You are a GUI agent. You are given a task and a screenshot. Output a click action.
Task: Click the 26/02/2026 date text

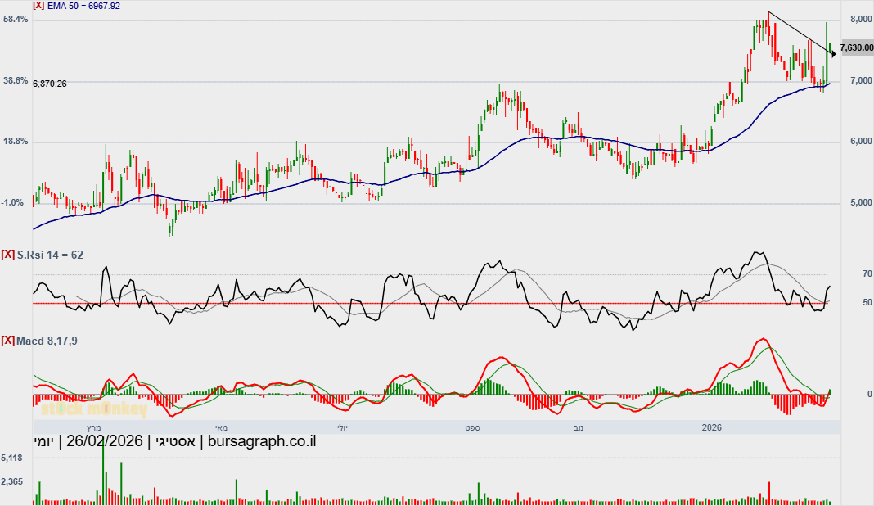coord(105,441)
